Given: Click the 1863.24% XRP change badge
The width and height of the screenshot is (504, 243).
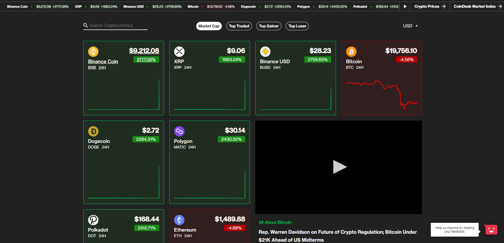Looking at the screenshot, I should click(232, 59).
